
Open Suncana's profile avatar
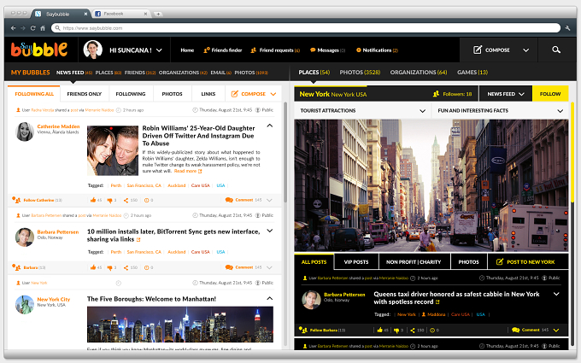92,50
